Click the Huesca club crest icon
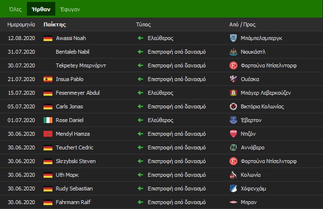 pos(233,79)
